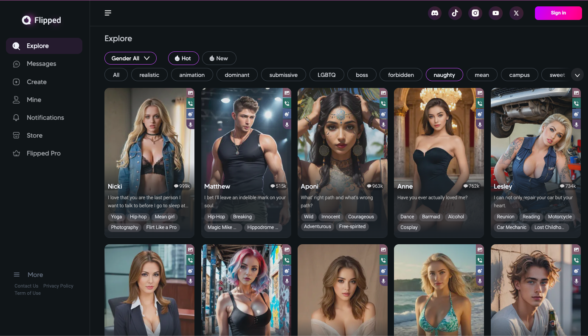Enable the New sorting filter

click(x=219, y=58)
